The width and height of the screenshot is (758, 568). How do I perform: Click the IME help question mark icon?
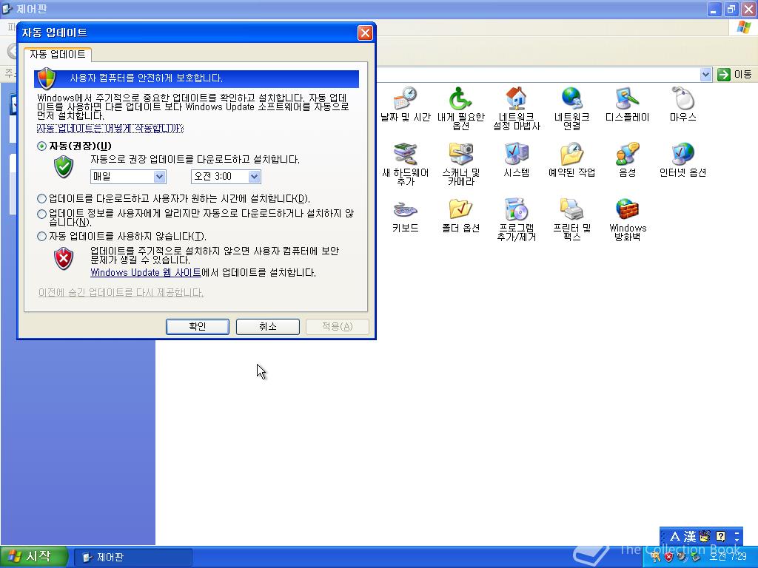click(721, 536)
